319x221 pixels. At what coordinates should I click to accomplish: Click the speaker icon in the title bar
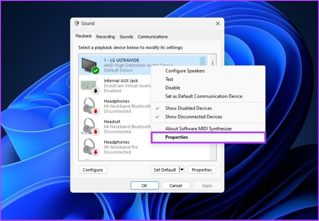pos(76,23)
